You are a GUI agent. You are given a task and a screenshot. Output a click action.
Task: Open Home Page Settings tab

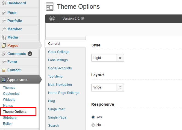point(63,93)
